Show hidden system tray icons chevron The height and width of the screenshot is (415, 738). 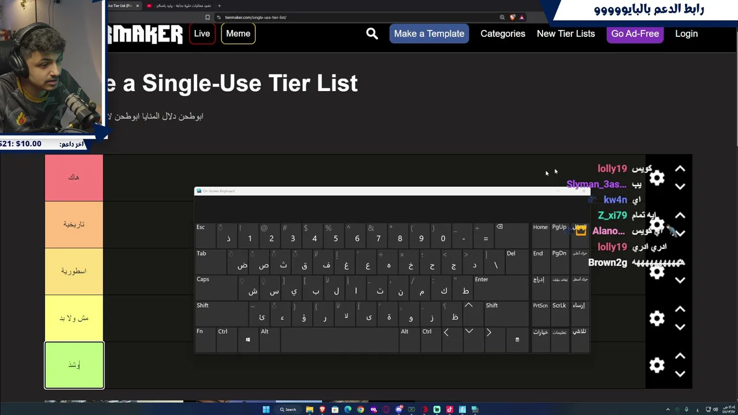[668, 410]
